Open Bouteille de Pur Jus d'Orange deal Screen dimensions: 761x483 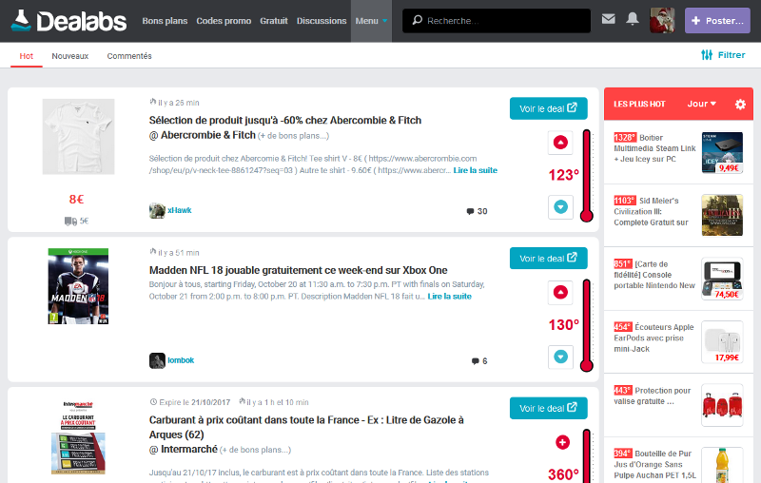coord(654,464)
